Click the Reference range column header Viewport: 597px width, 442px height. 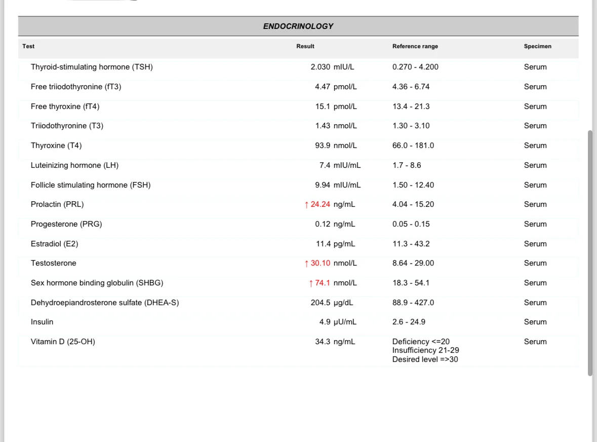point(415,46)
